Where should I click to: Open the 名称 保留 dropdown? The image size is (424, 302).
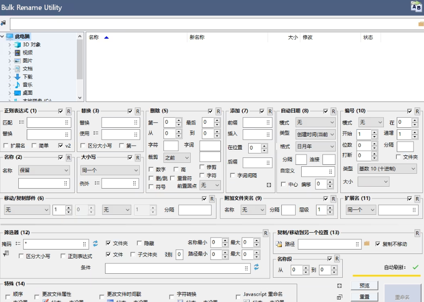pos(44,170)
